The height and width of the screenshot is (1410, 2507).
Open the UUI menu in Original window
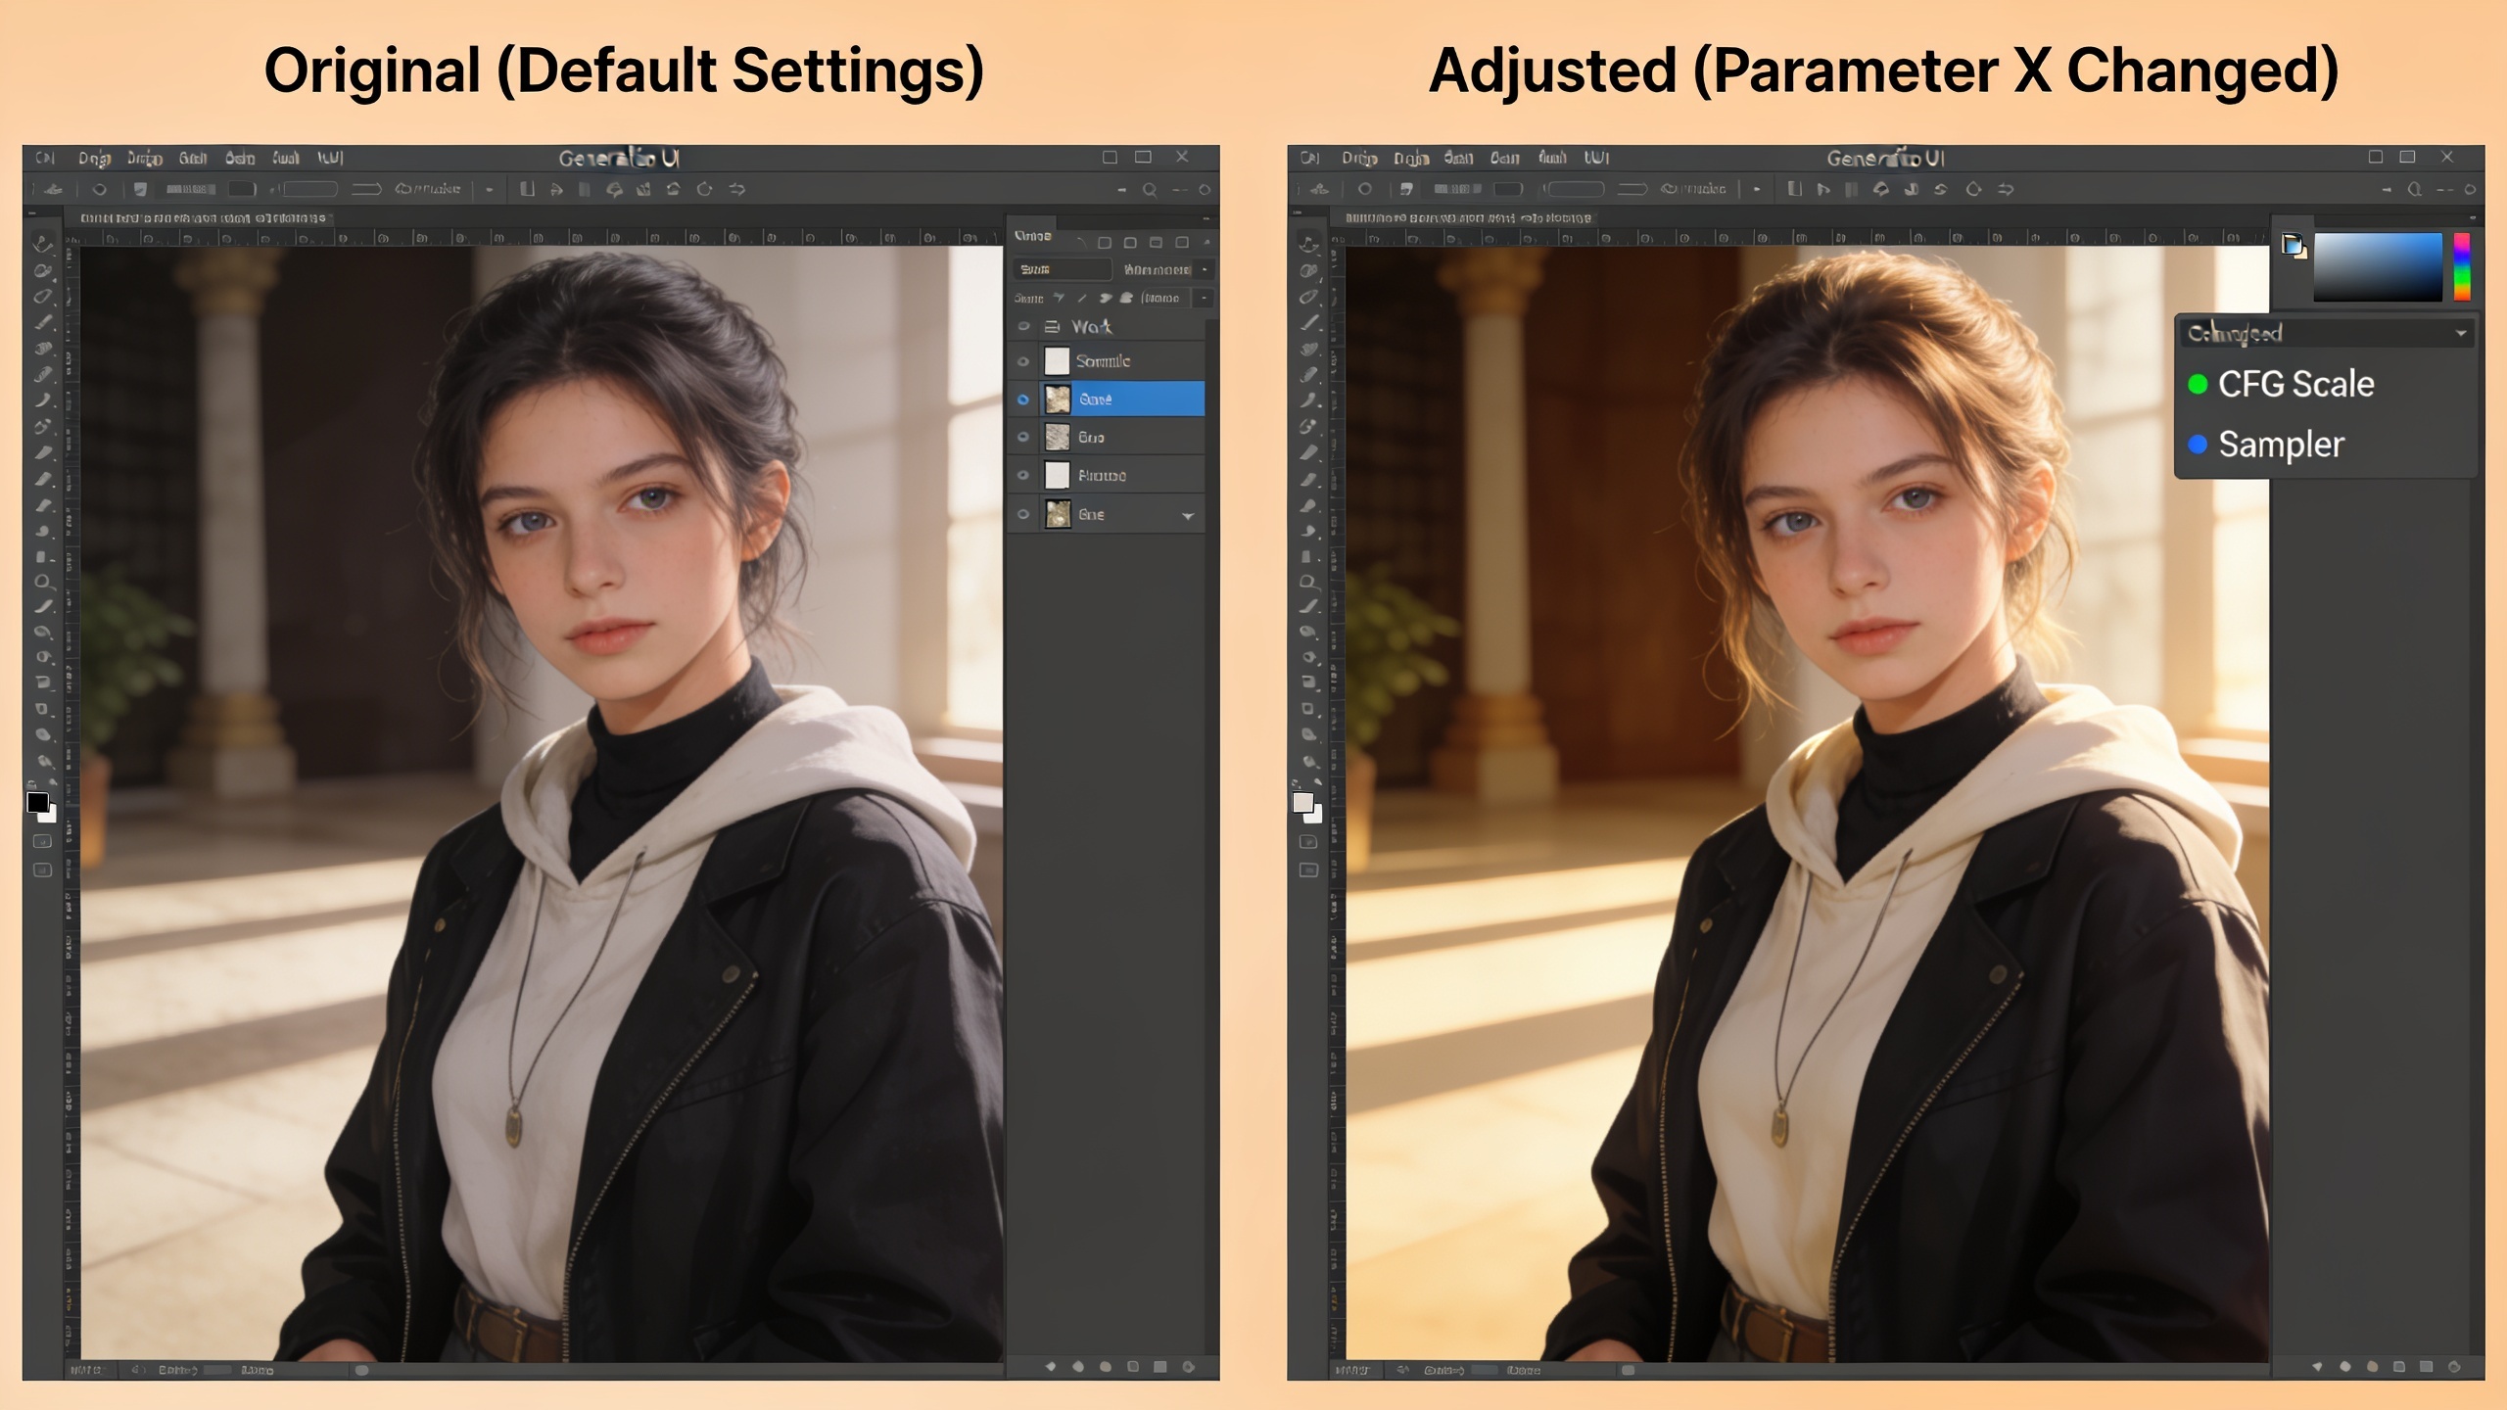[330, 158]
